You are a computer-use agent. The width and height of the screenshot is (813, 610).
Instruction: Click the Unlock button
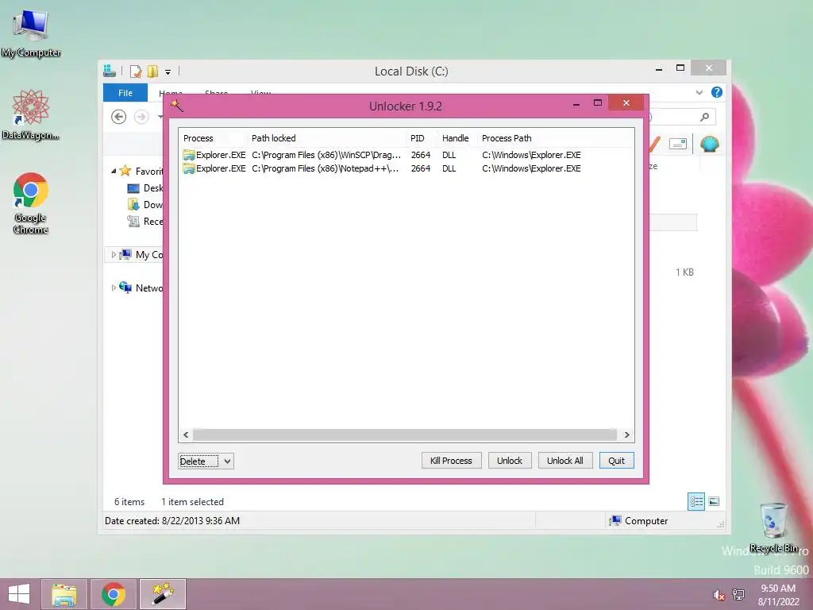510,461
